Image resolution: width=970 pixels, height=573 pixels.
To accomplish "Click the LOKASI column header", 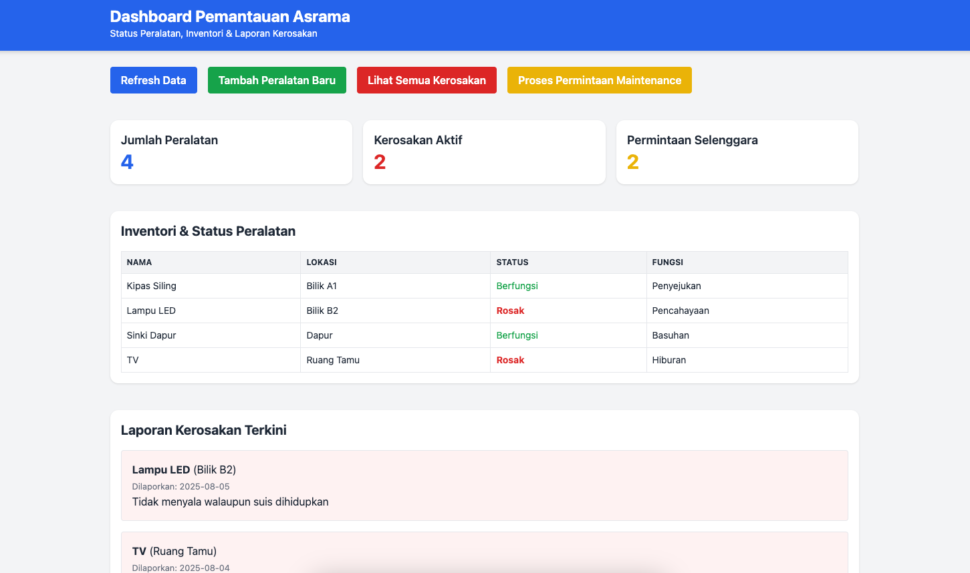I will 396,262.
